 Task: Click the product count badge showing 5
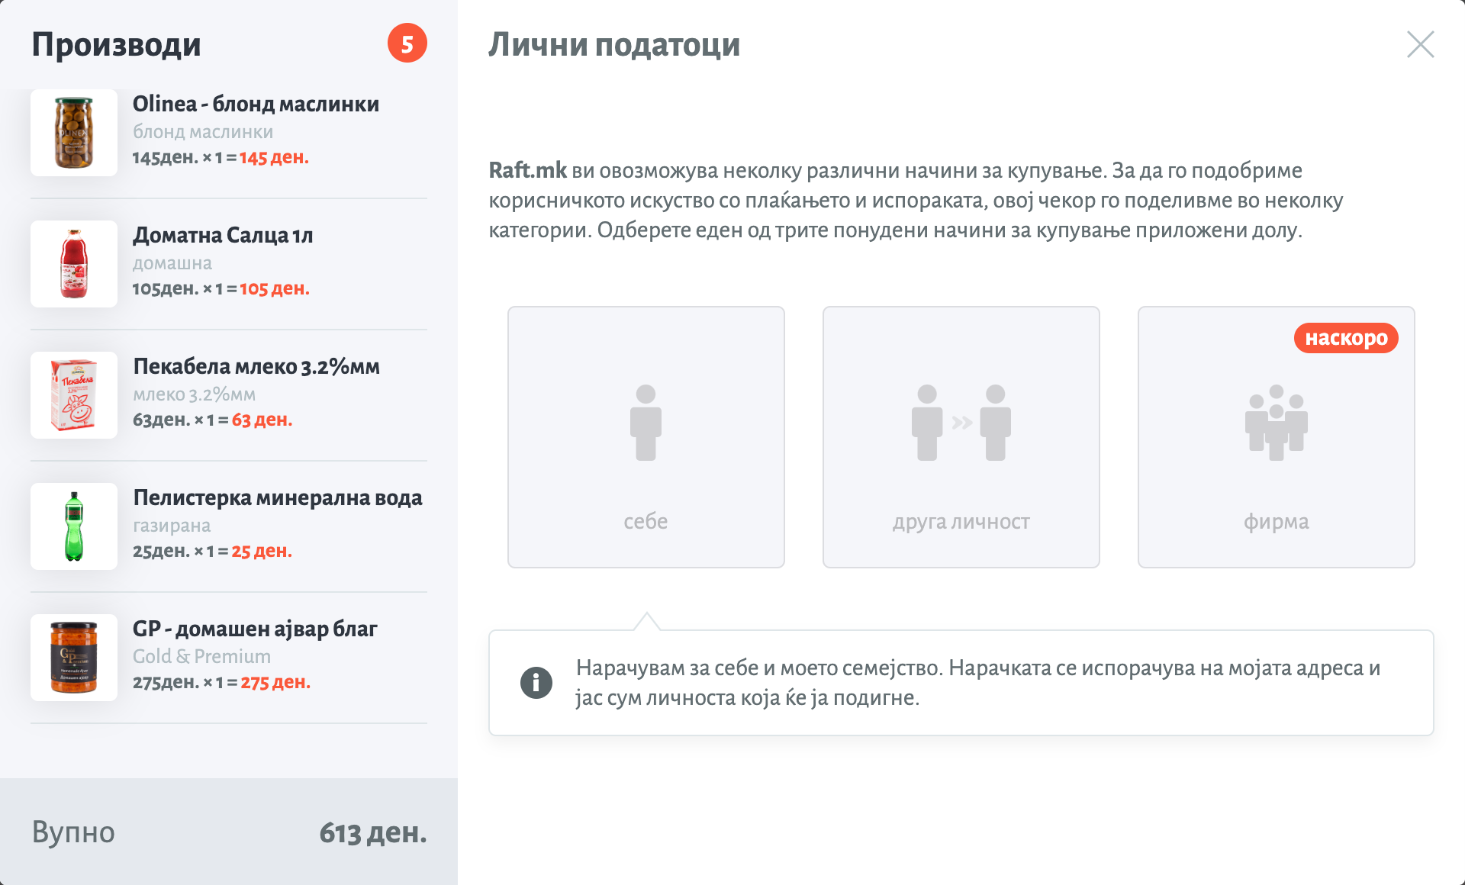point(407,43)
